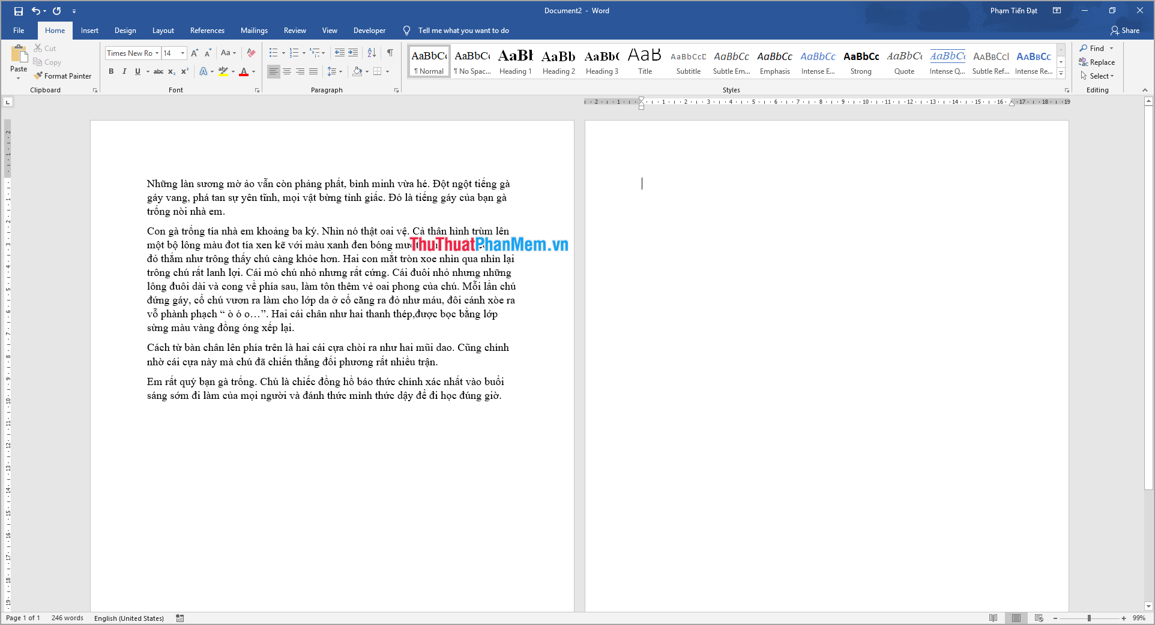Image resolution: width=1155 pixels, height=625 pixels.
Task: Click Copy in Clipboard group
Action: pyautogui.click(x=47, y=62)
